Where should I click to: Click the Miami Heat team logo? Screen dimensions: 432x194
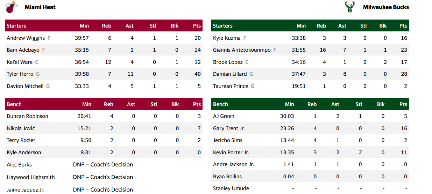click(11, 7)
